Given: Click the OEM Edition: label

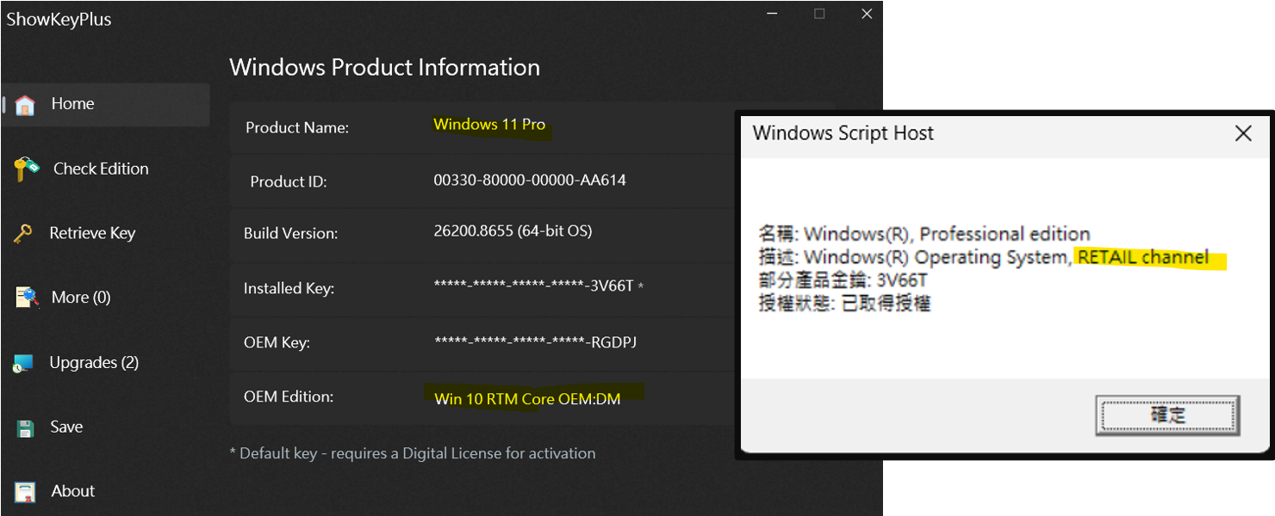Looking at the screenshot, I should 288,397.
